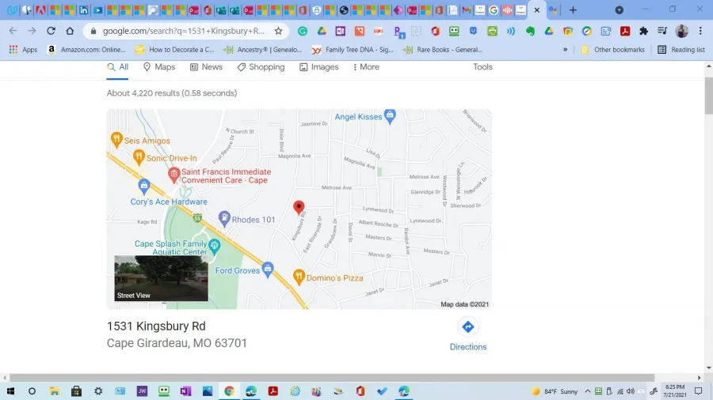Click the Directions link text
713x400 pixels.
coord(468,347)
